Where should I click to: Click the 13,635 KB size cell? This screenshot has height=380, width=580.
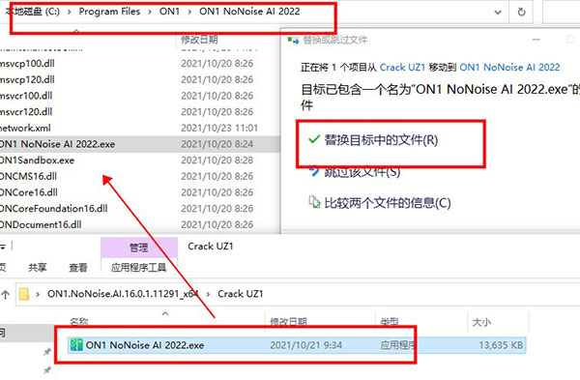pyautogui.click(x=501, y=345)
